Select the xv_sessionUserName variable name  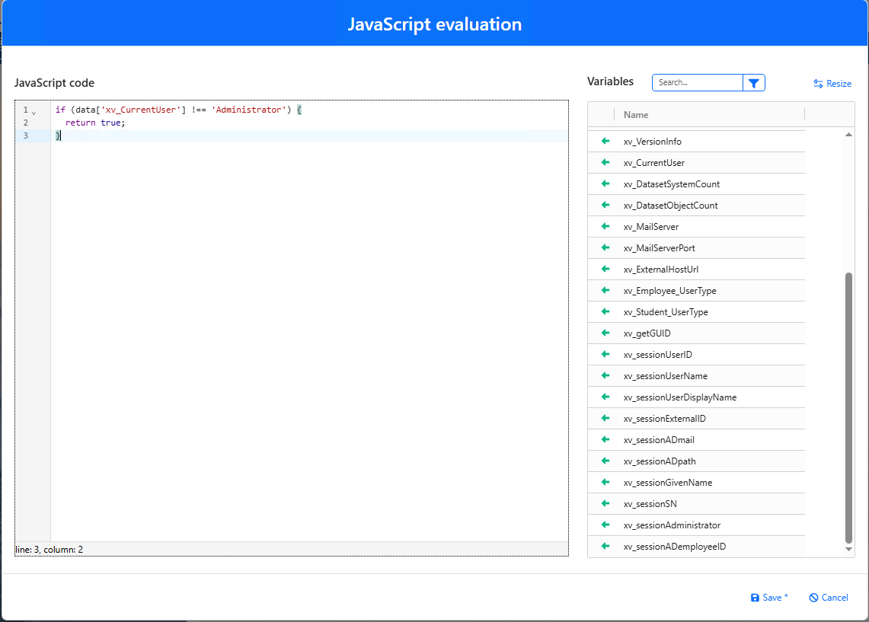point(665,376)
